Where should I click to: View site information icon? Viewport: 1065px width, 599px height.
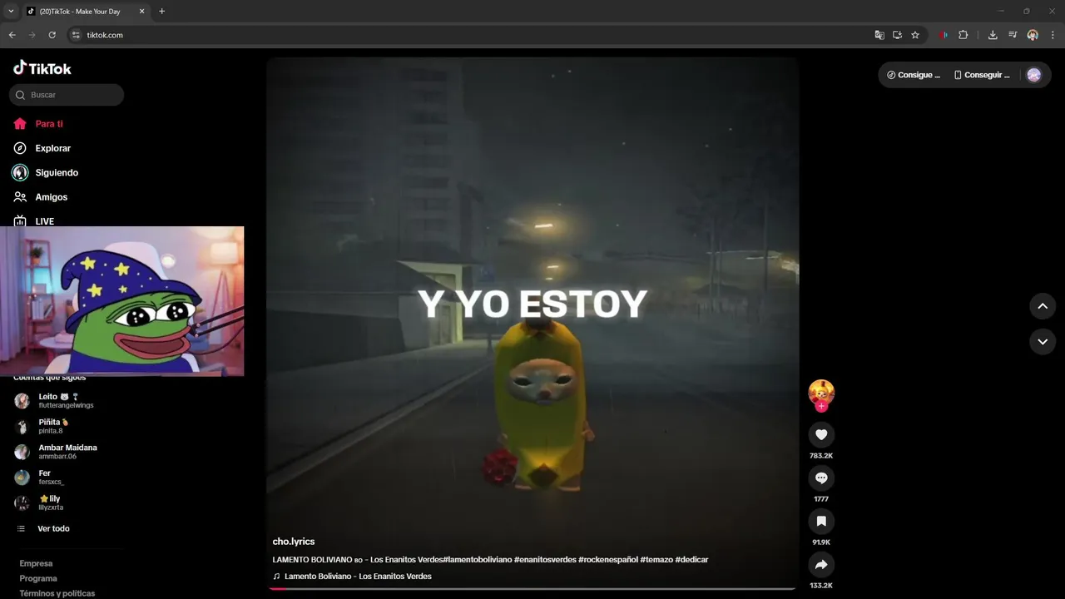pos(76,35)
